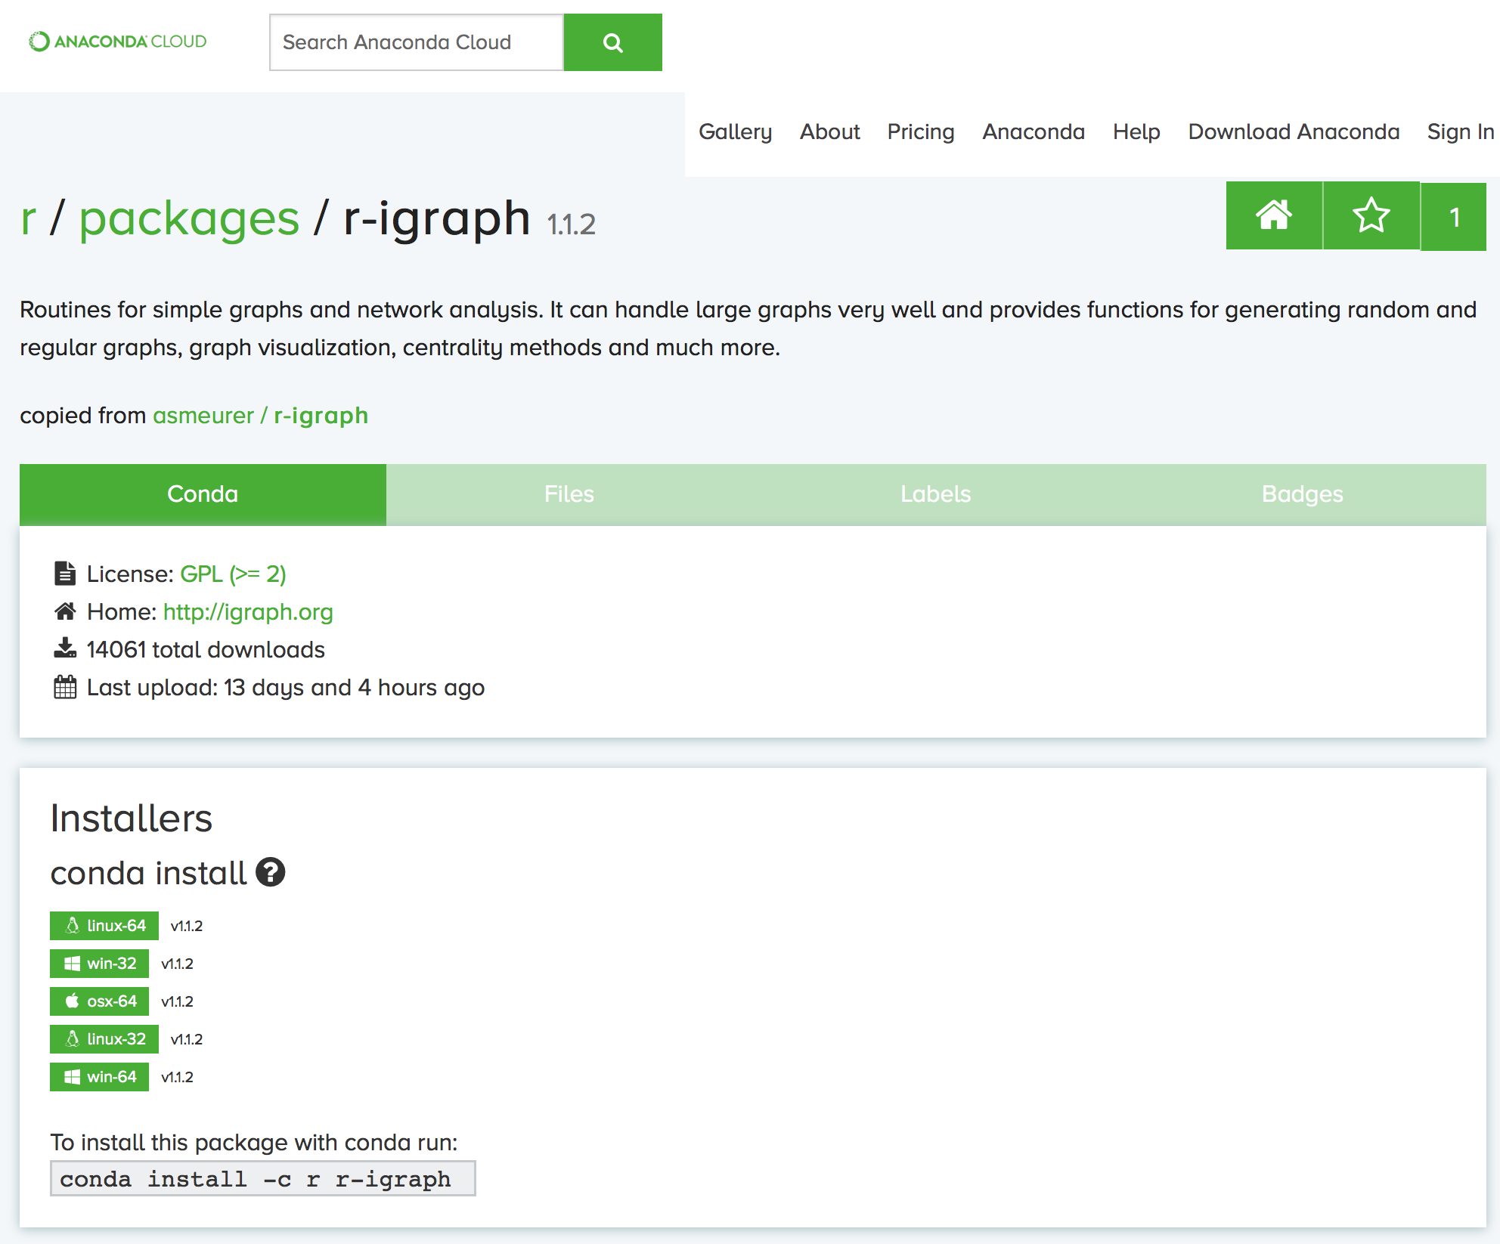Open the About page link

(829, 132)
